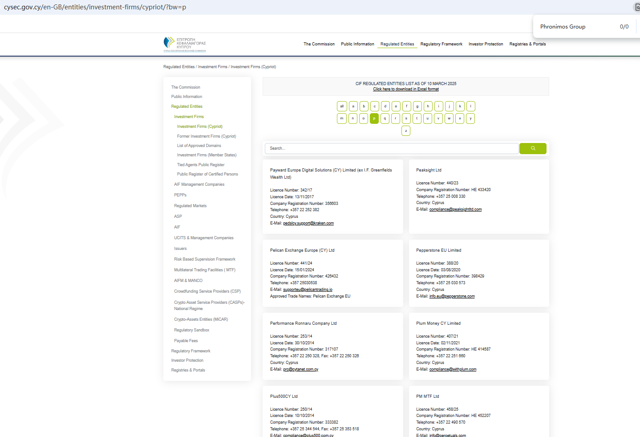
Task: Open Former Investment Firms (Cypriot) sidebar item
Action: (x=207, y=136)
